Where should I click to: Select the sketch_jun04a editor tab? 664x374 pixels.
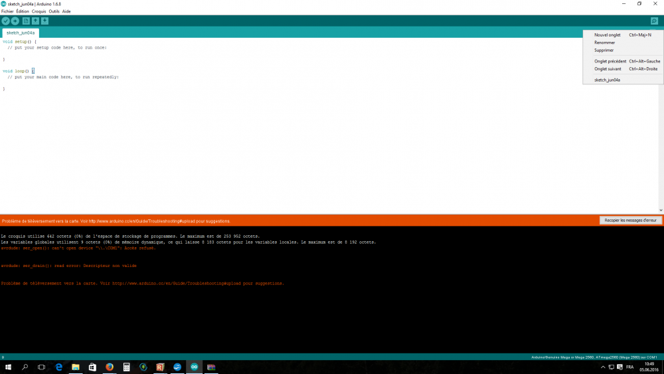(x=21, y=33)
